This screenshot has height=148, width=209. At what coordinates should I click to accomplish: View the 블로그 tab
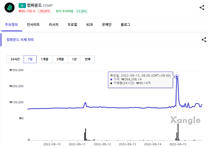tap(125, 25)
